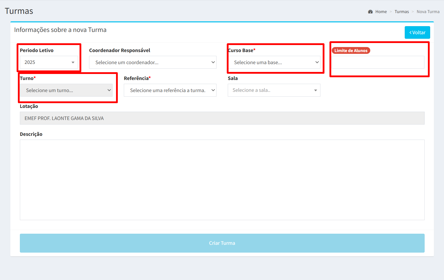Click the Voltar button
The width and height of the screenshot is (444, 280).
(x=417, y=32)
